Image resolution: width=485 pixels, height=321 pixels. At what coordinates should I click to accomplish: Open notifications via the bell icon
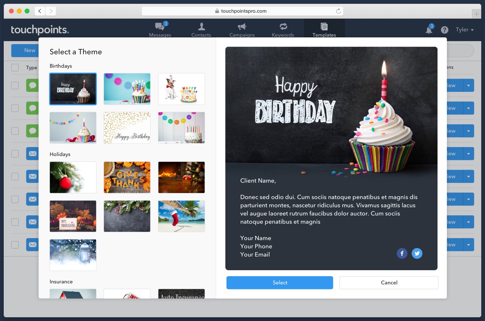click(429, 30)
